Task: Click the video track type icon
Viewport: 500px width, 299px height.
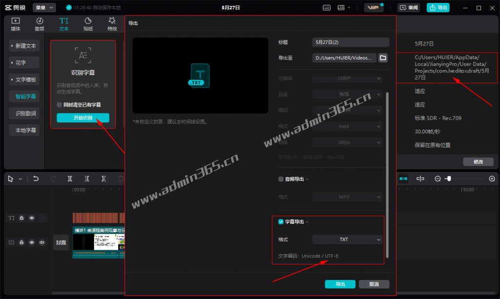Action: pos(12,243)
